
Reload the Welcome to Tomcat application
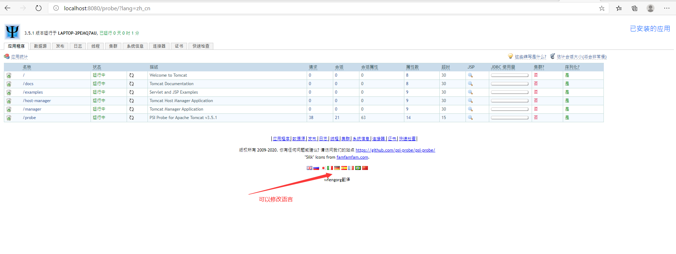pyautogui.click(x=132, y=75)
